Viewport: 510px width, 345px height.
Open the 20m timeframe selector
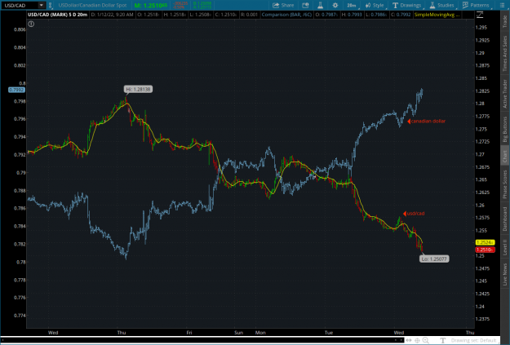(x=351, y=5)
